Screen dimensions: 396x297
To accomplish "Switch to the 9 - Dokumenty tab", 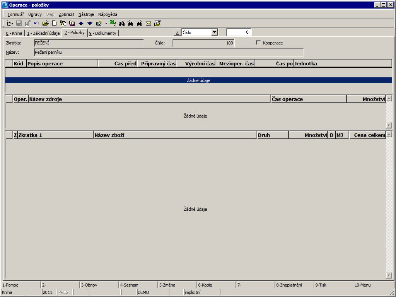I will pos(103,33).
